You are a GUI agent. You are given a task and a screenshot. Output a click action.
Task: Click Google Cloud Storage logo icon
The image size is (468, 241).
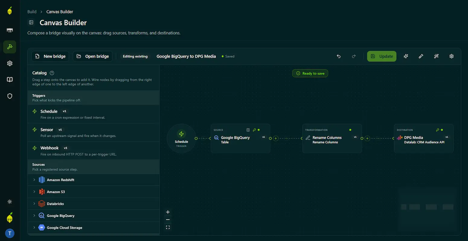(x=42, y=228)
